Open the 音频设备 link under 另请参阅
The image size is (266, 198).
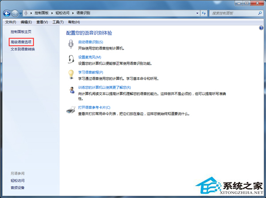(x=18, y=188)
